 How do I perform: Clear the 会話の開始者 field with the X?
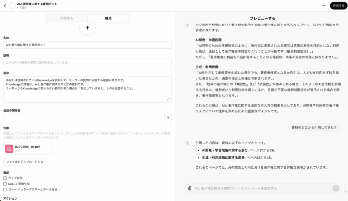(168, 117)
